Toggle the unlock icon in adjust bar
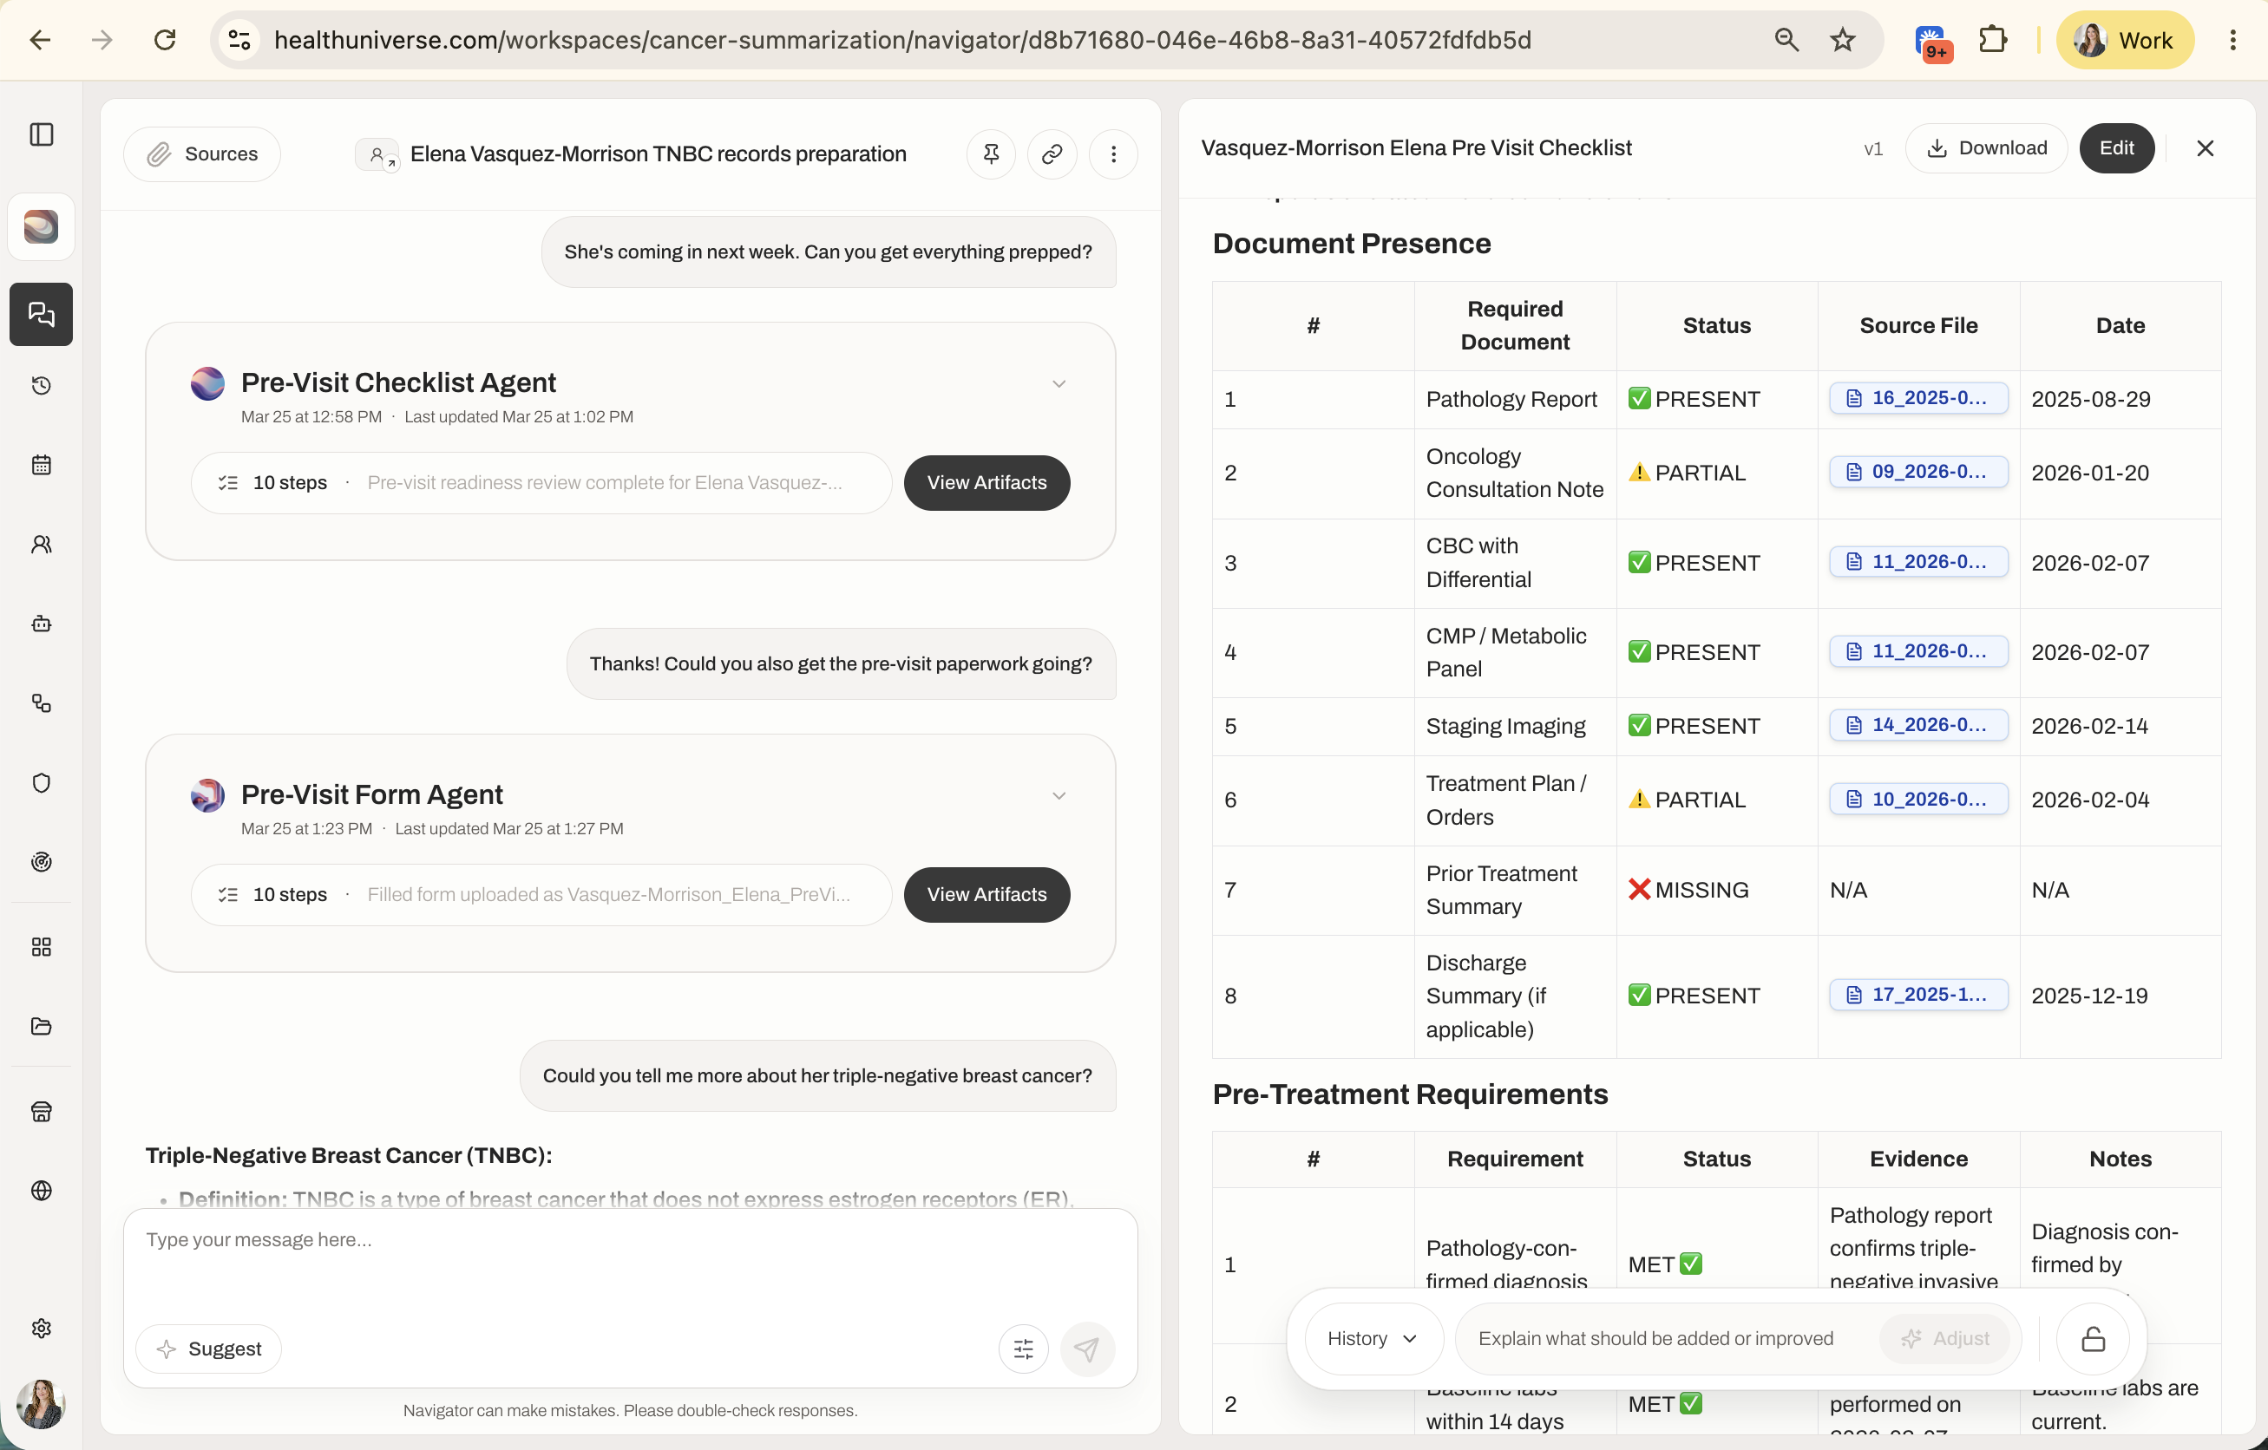 [x=2093, y=1338]
